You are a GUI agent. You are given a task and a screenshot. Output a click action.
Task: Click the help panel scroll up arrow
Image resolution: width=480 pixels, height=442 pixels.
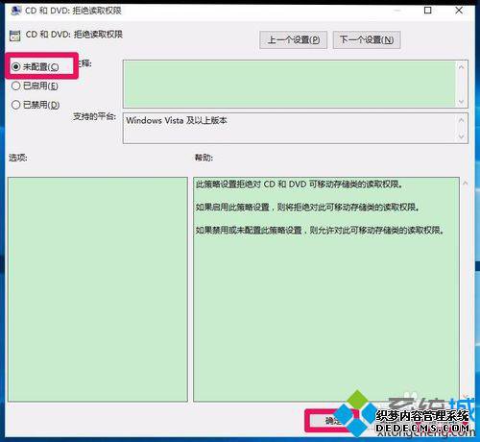(x=466, y=184)
